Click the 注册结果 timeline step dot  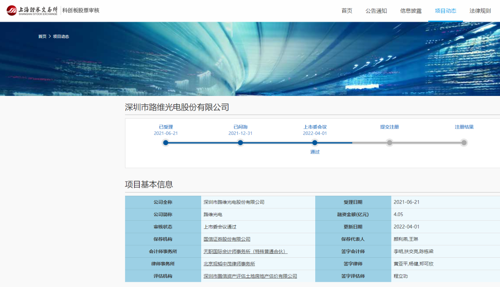click(x=464, y=143)
